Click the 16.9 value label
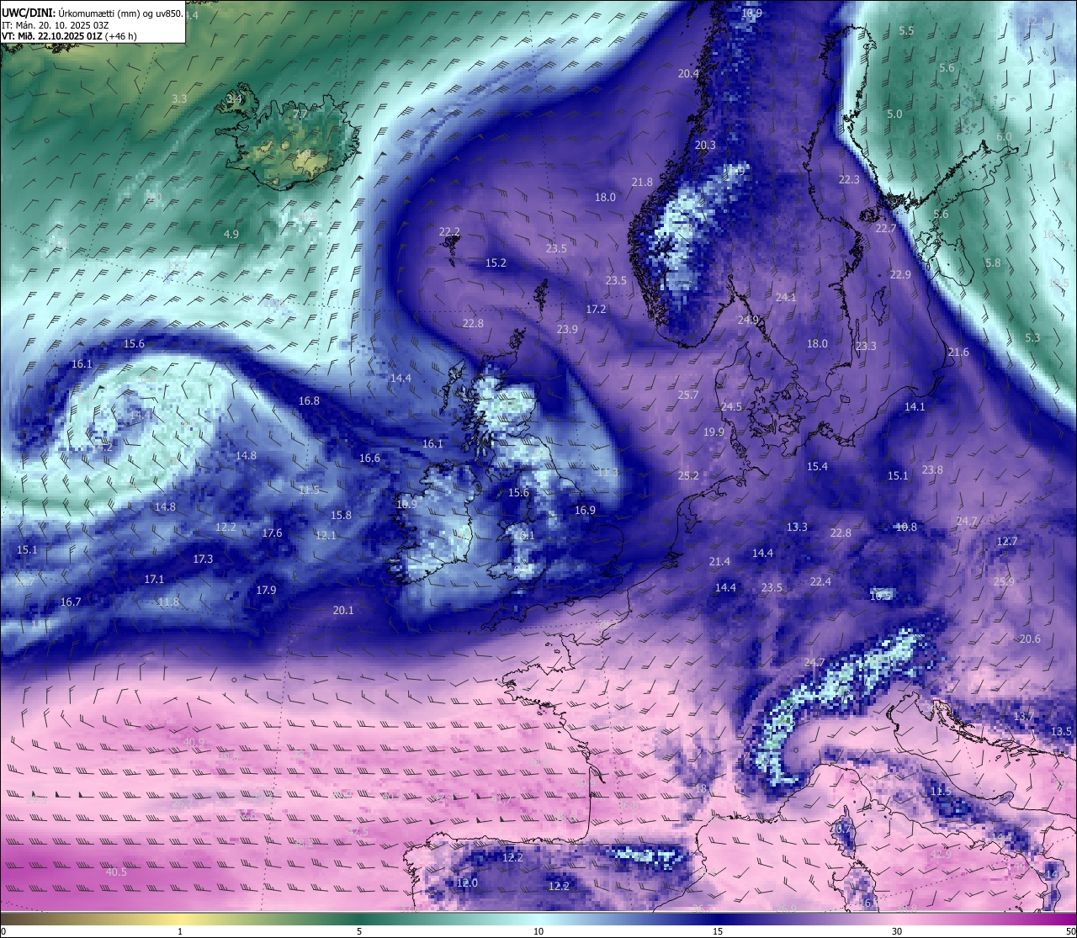The width and height of the screenshot is (1077, 938). click(x=585, y=511)
